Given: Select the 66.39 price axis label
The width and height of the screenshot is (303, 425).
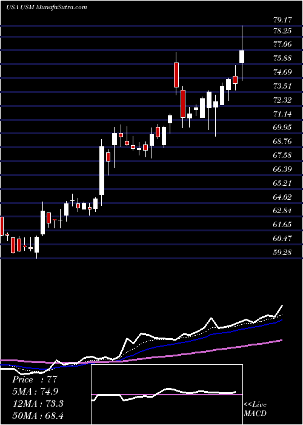Looking at the screenshot, I should pyautogui.click(x=283, y=169).
